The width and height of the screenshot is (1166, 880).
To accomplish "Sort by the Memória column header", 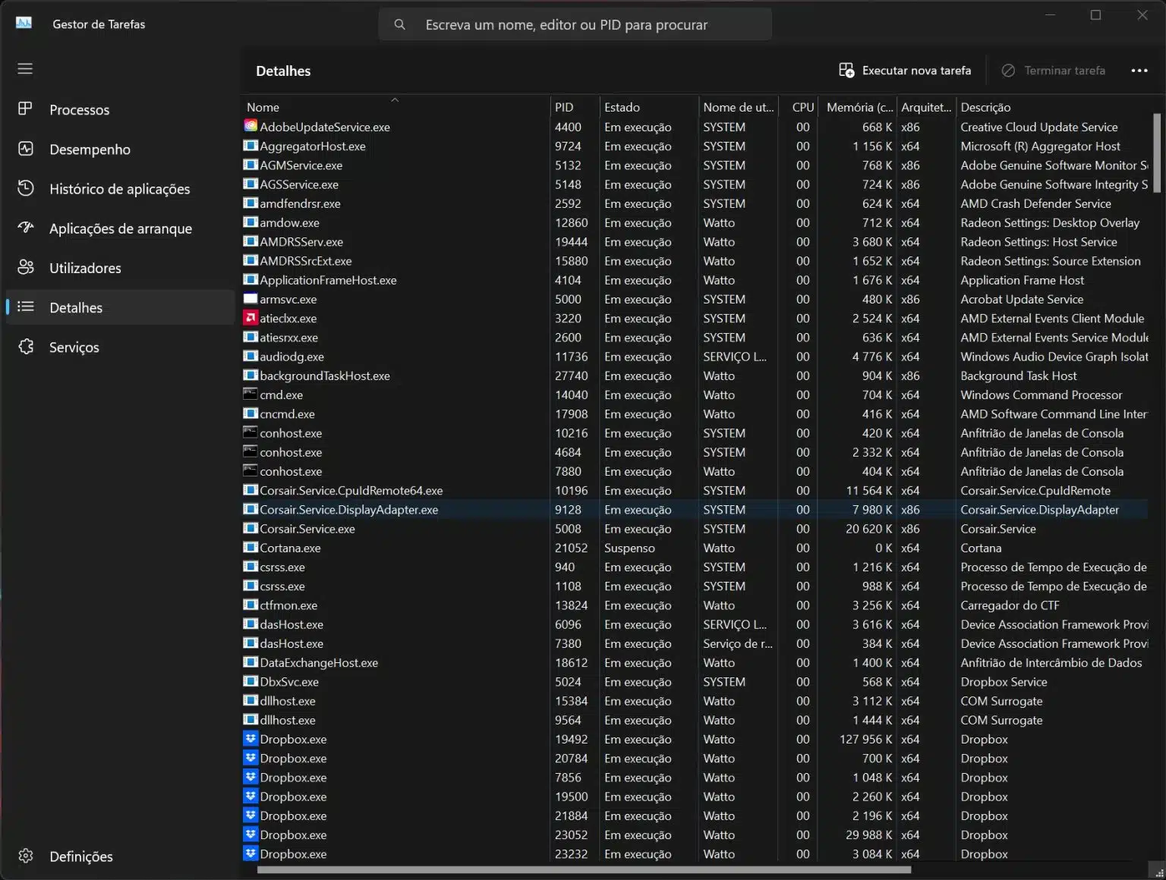I will [x=858, y=107].
